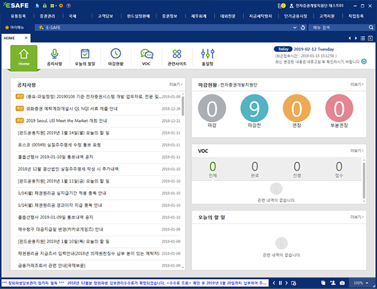Open the 고객담보 menu

coord(105,16)
